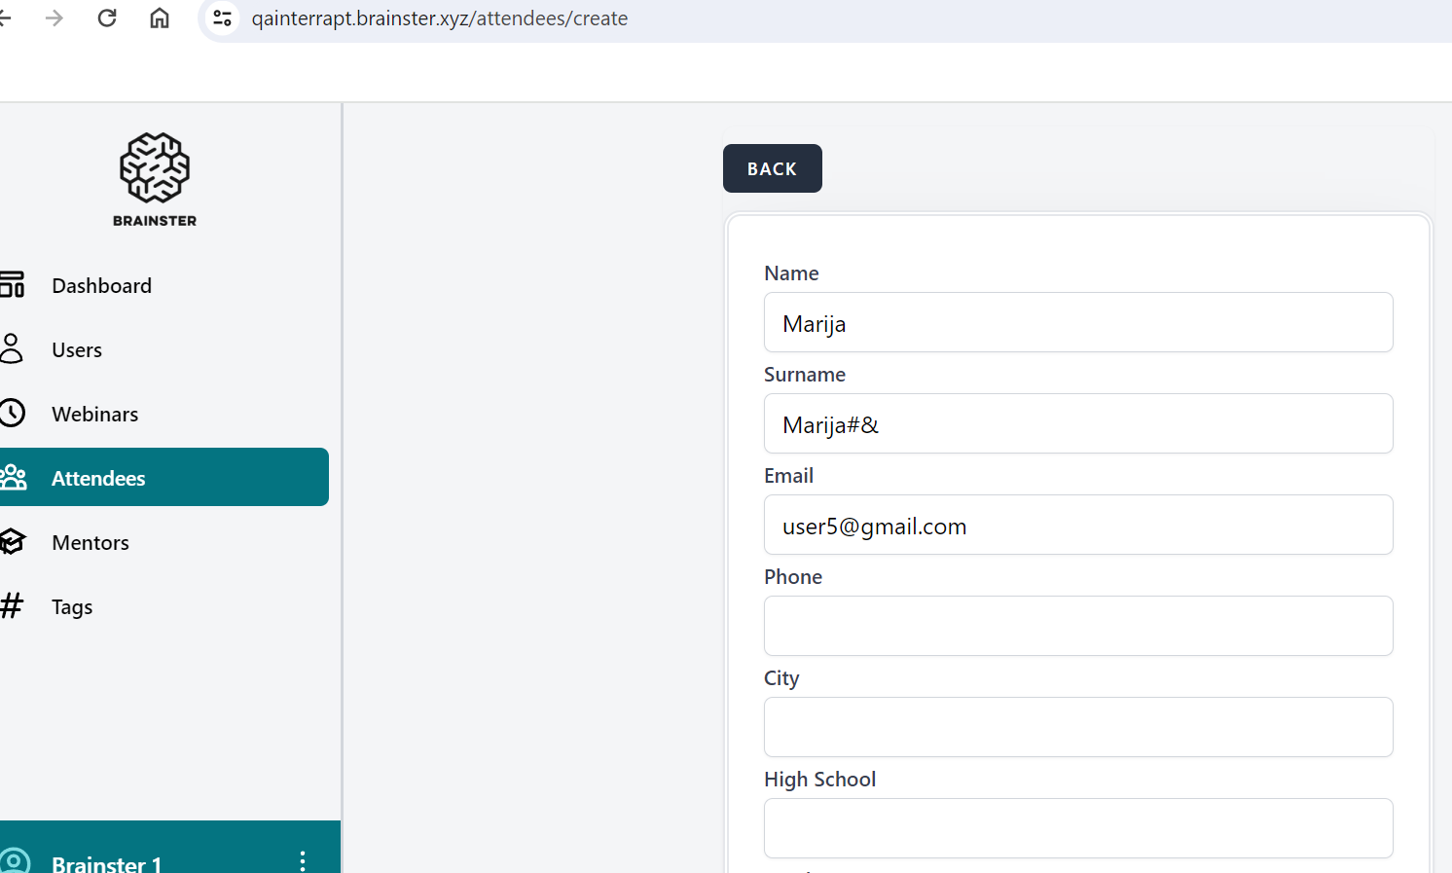The width and height of the screenshot is (1452, 873).
Task: Click the empty Phone input field
Action: point(1077,627)
